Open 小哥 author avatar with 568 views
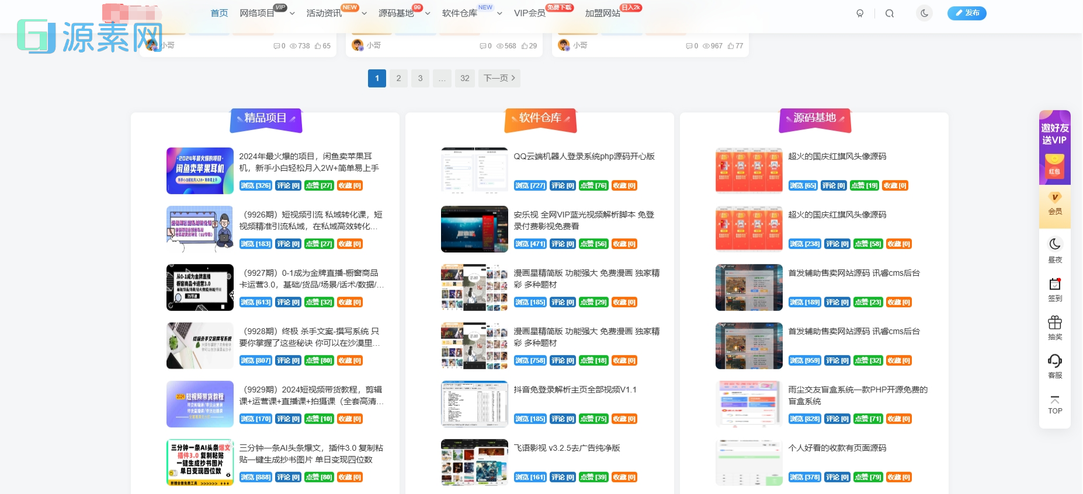Viewport: 1083px width, 494px height. pos(357,45)
